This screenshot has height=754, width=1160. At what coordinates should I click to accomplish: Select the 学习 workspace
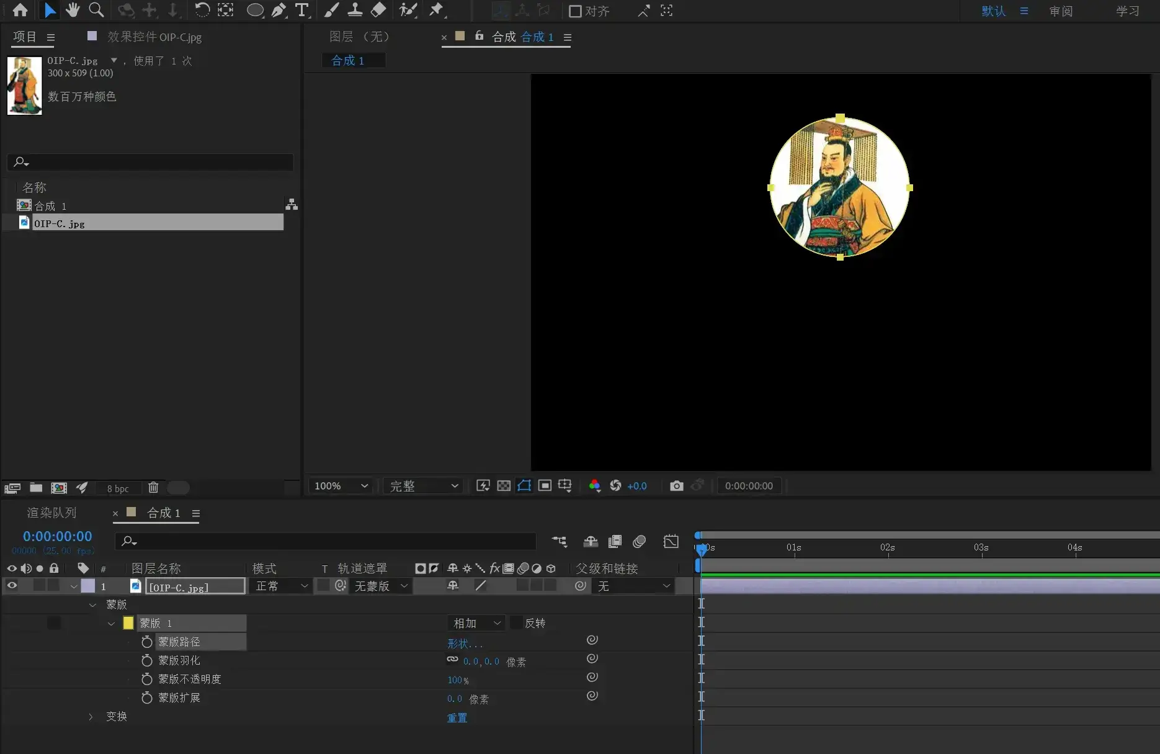(1128, 11)
